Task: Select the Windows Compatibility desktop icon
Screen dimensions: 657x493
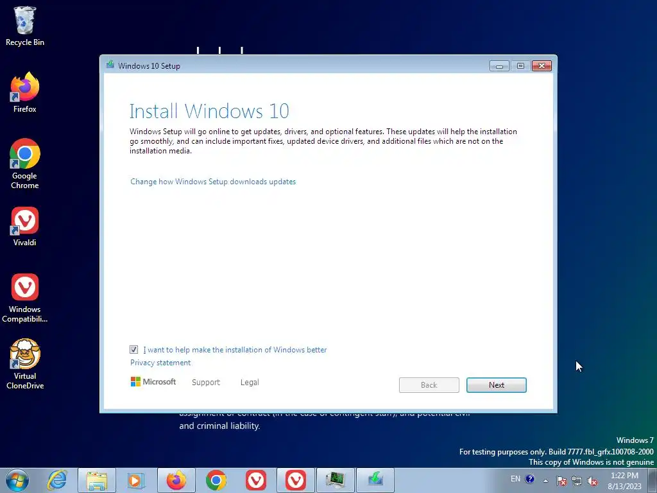Action: (x=25, y=298)
